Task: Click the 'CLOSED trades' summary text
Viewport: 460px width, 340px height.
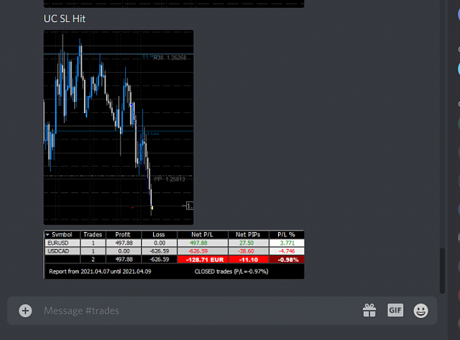Action: [x=231, y=272]
